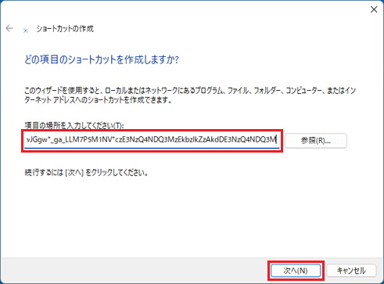Screen dimensions: 384x284
Task: Close the Create Shortcut dialog
Action: coord(374,9)
